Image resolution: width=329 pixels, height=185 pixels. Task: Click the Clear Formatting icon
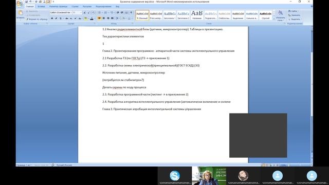click(x=93, y=13)
